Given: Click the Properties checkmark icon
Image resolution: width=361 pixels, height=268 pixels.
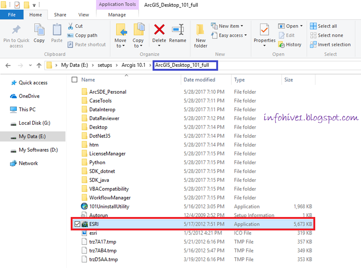Looking at the screenshot, I should click(x=264, y=29).
